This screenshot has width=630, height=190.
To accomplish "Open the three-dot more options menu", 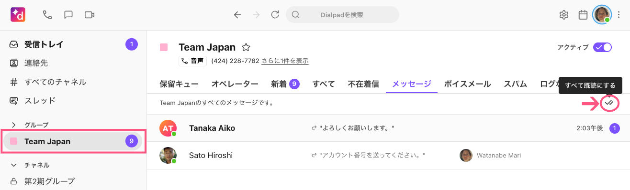I will click(619, 15).
